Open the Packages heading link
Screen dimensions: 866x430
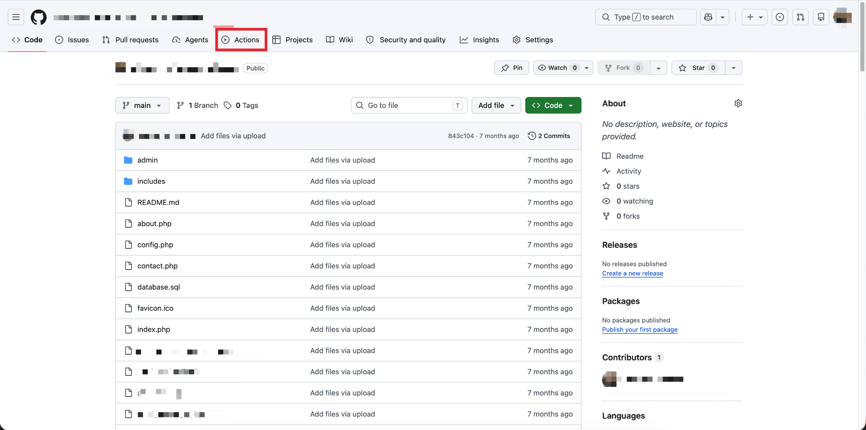621,301
